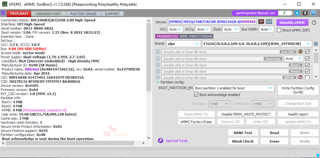Open the Bus Width dropdown
The image size is (320, 158).
pos(267,29)
